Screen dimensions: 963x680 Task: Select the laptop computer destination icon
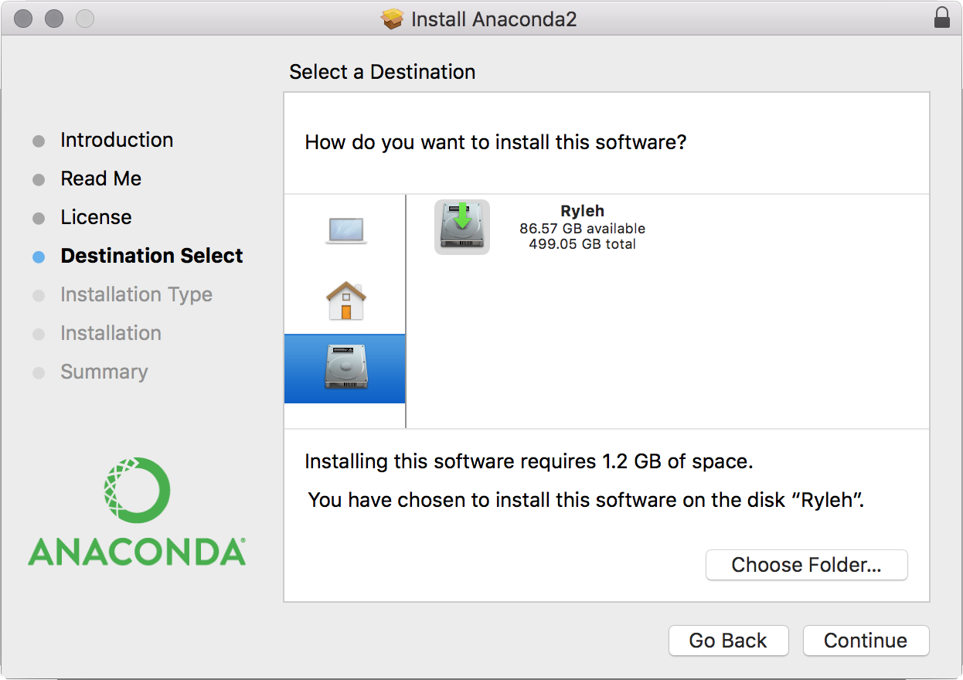tap(345, 231)
